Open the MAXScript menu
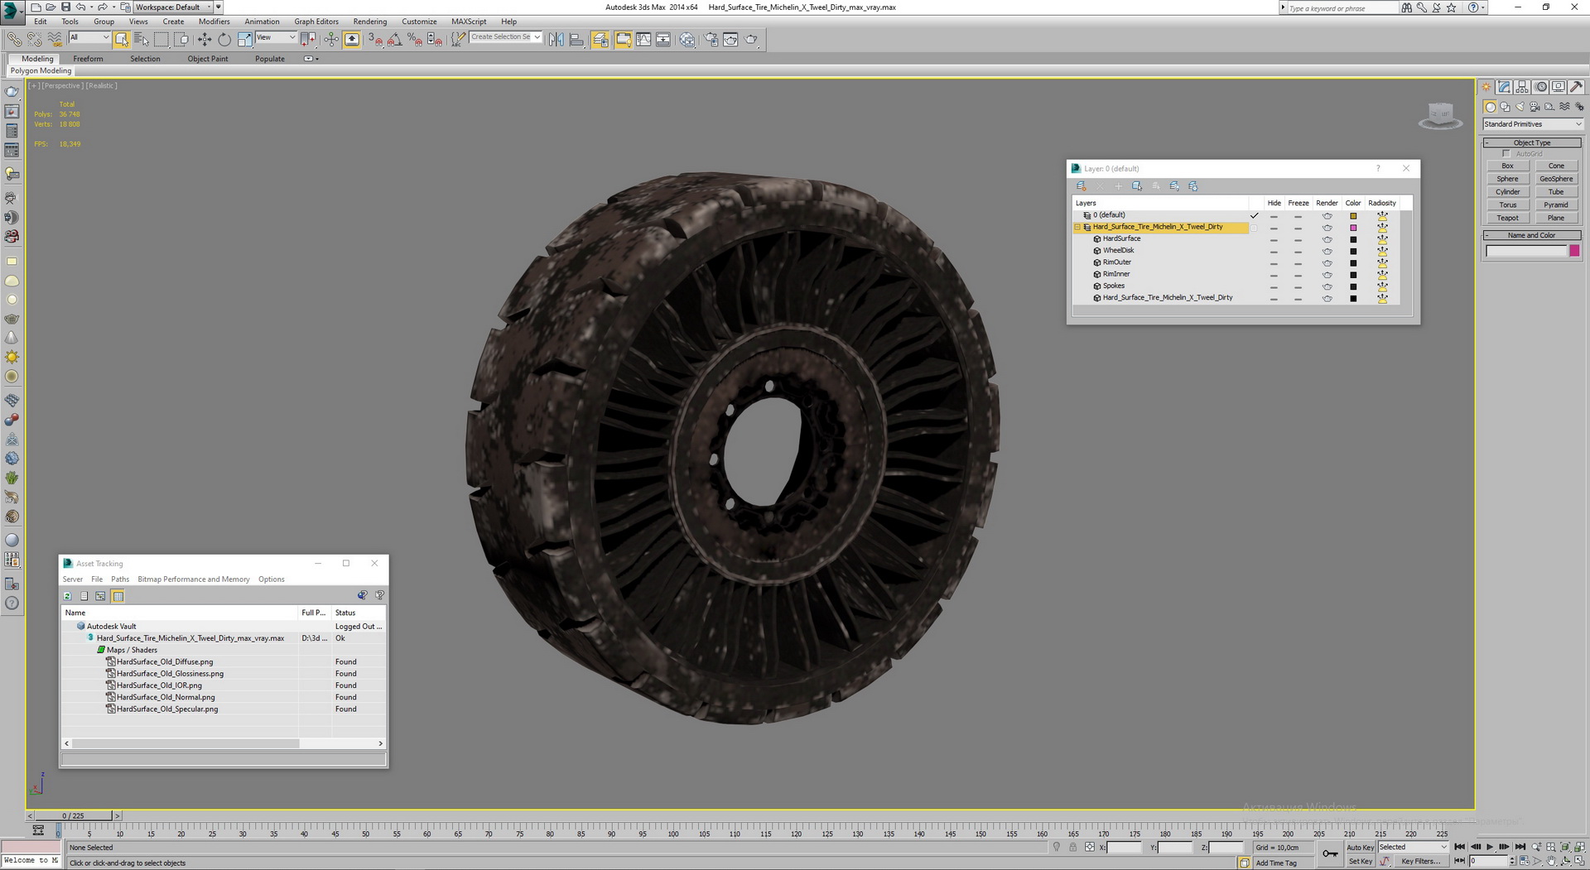The image size is (1590, 870). [469, 22]
